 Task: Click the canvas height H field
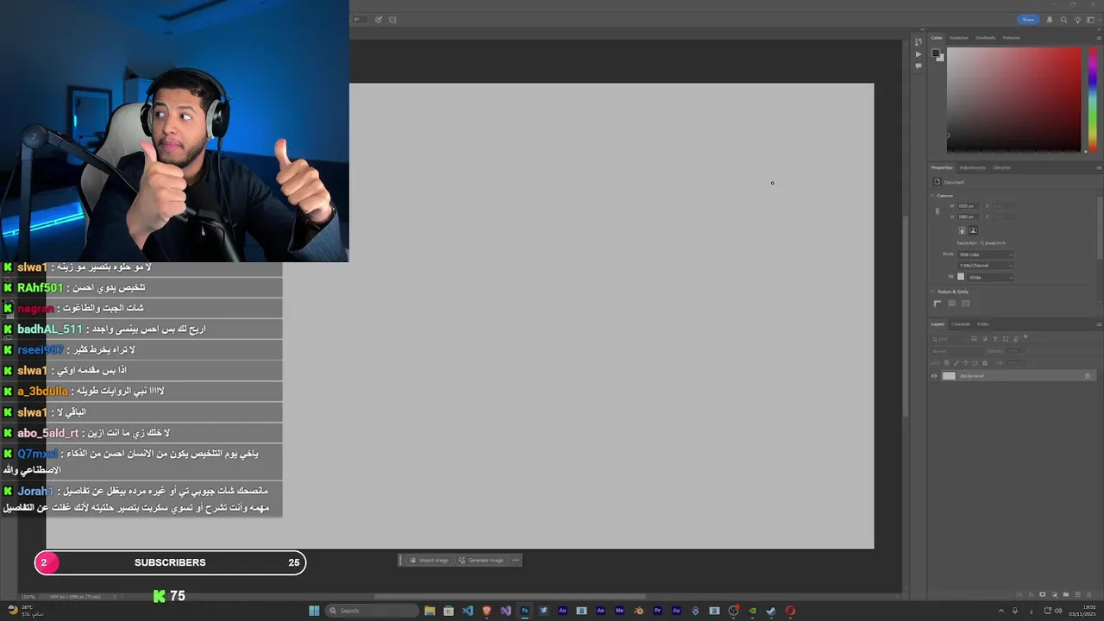click(968, 216)
